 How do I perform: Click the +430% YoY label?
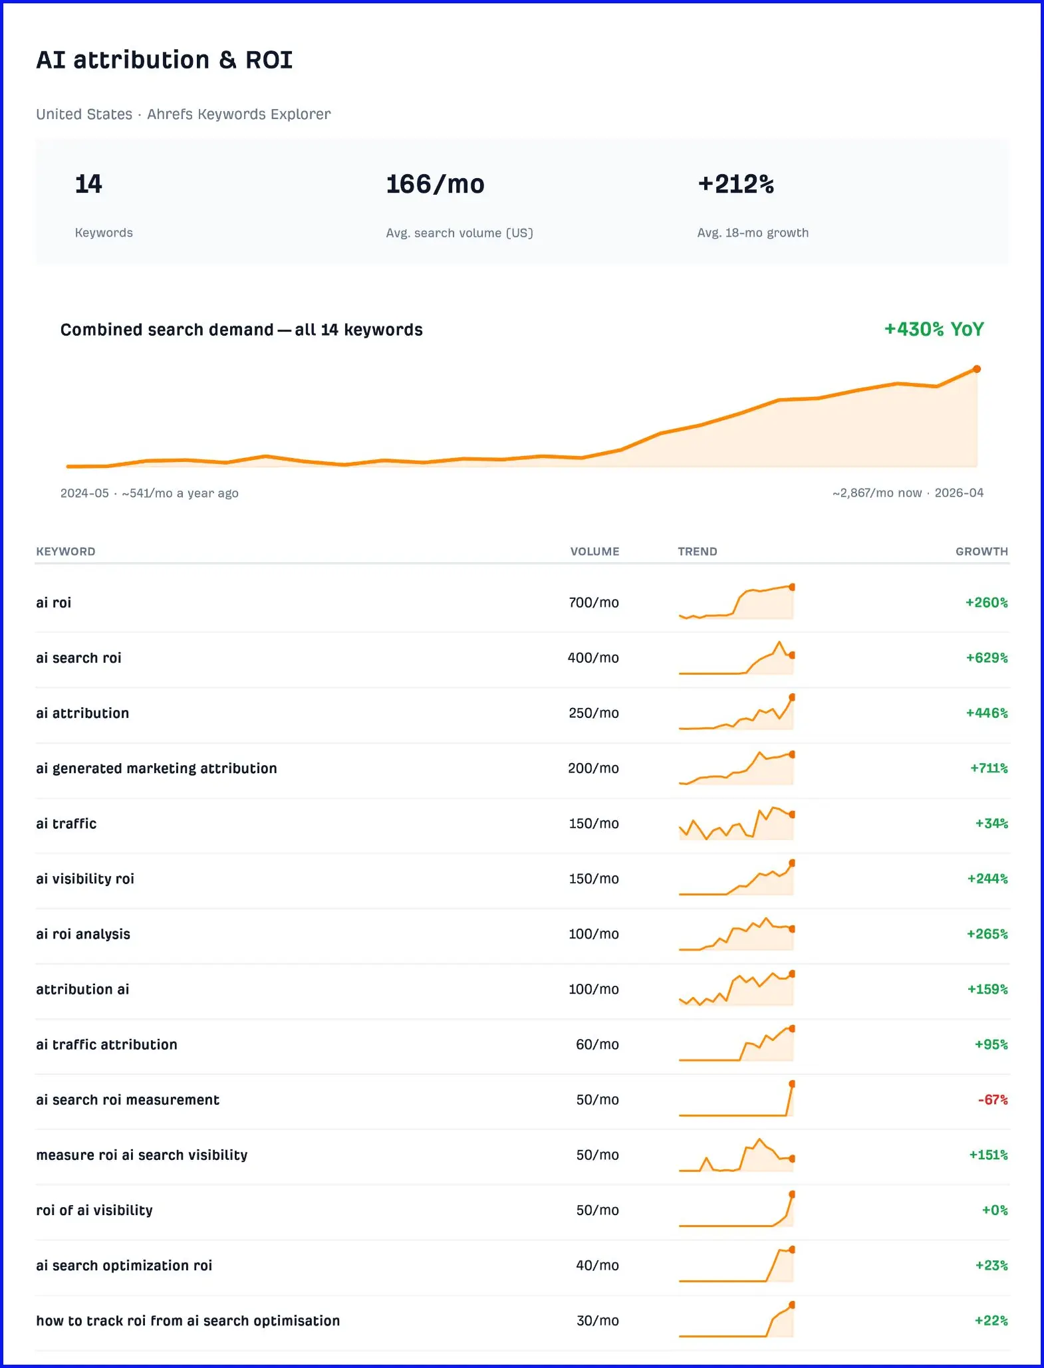pyautogui.click(x=934, y=330)
